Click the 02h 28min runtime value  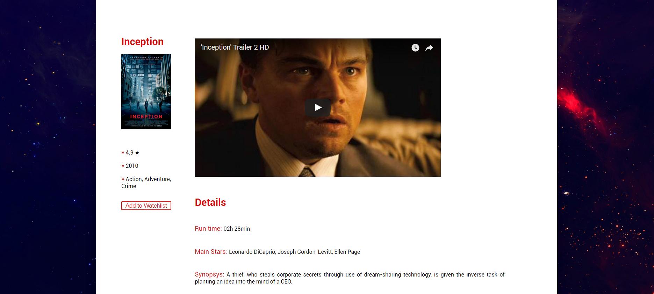click(237, 229)
